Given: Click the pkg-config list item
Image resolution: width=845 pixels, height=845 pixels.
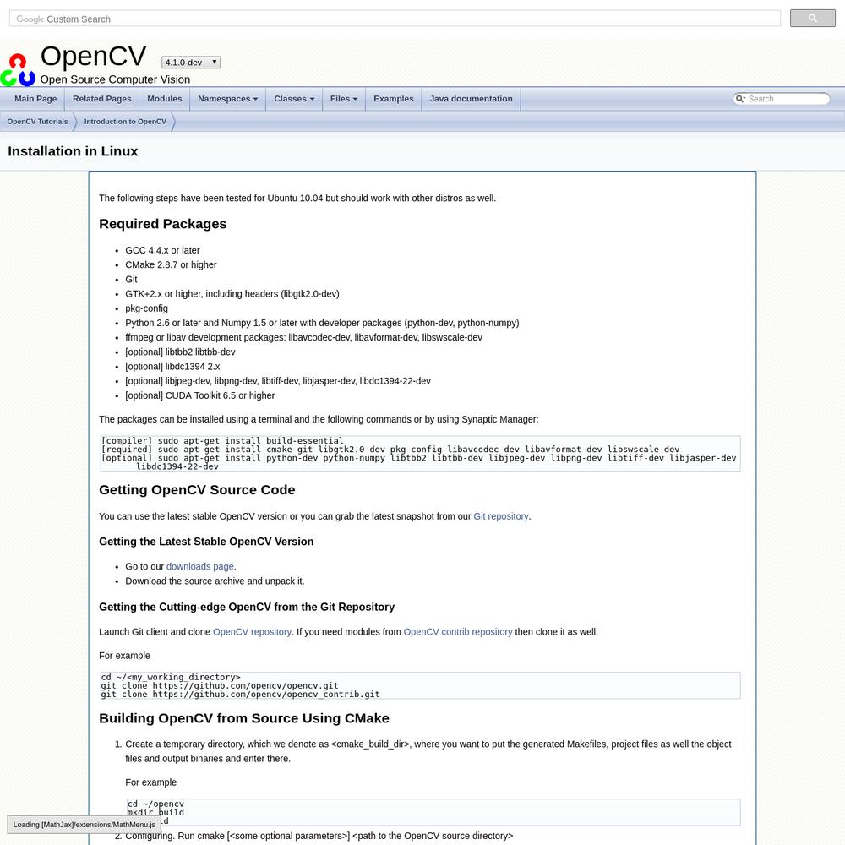Looking at the screenshot, I should [x=146, y=308].
